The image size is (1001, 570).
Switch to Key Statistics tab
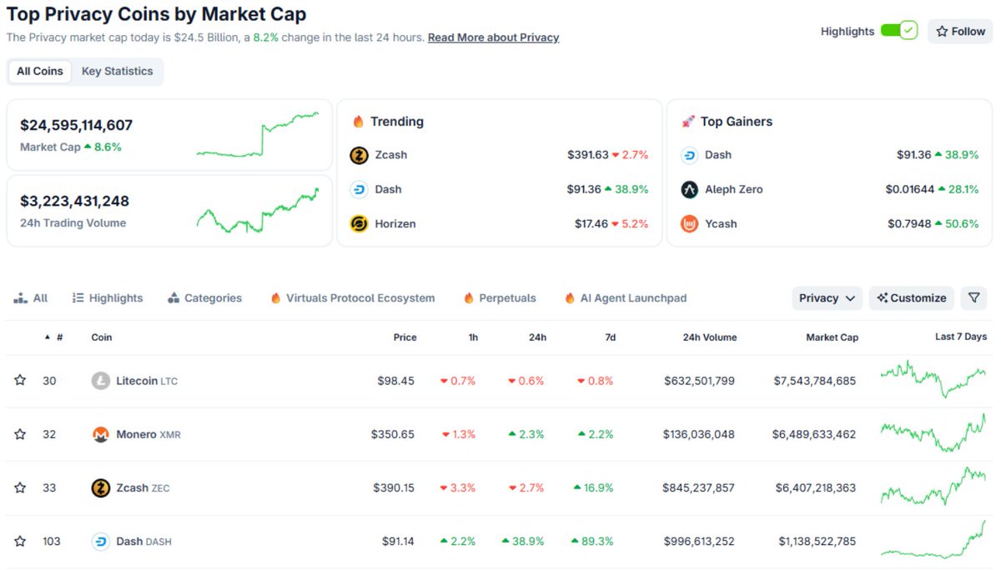tap(118, 71)
